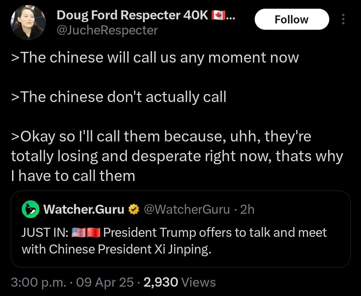Open the quoted tweet about Trump and Xi Jinping
Viewport: 361px width, 296px height.
(x=180, y=229)
